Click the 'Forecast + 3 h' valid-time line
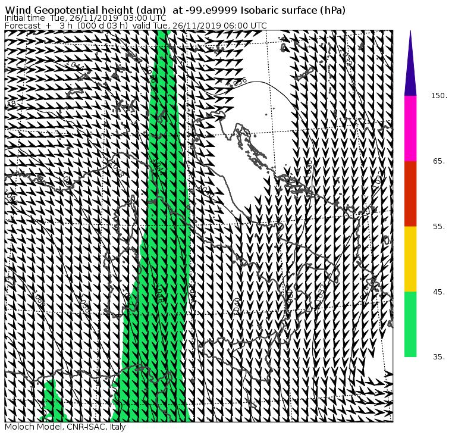The width and height of the screenshot is (452, 435). point(136,26)
